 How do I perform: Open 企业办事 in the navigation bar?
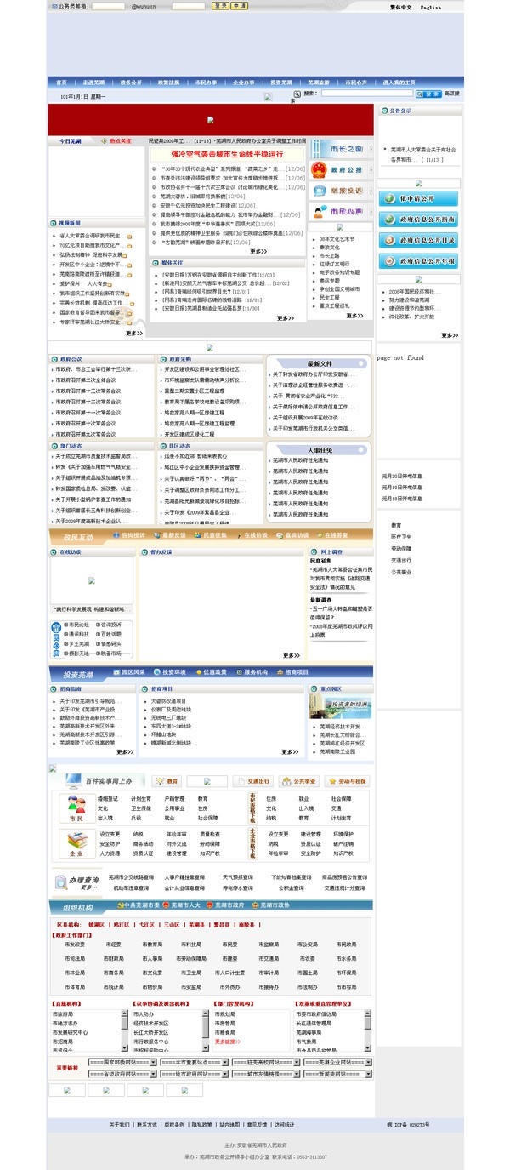point(244,83)
